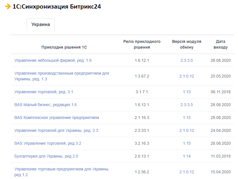Viewport: 238px width, 179px height.
Task: Click release number 3.2.16.3
Action: (142, 143)
